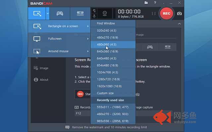This screenshot has height=132, width=212.
Task: Toggle the webcam overlay icon
Action: tap(105, 14)
